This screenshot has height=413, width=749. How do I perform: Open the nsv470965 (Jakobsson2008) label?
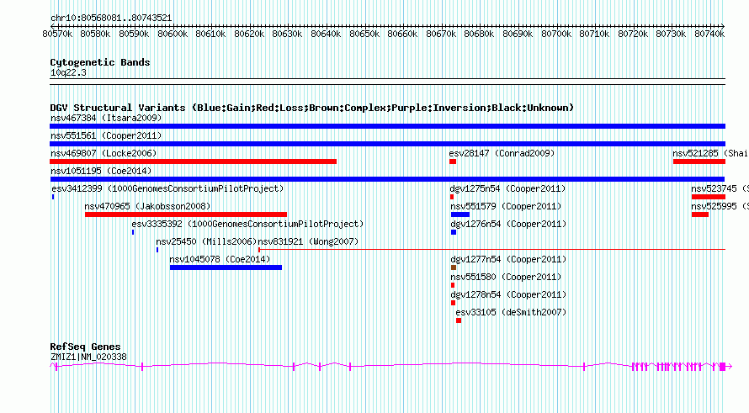click(x=147, y=206)
